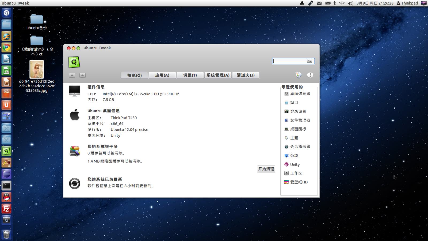
Task: Select the jpg image thumbnail on desktop
Action: [37, 69]
